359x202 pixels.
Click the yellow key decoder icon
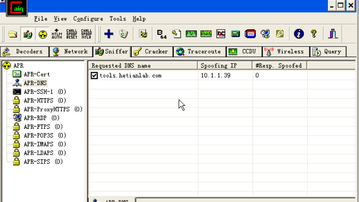[280, 34]
